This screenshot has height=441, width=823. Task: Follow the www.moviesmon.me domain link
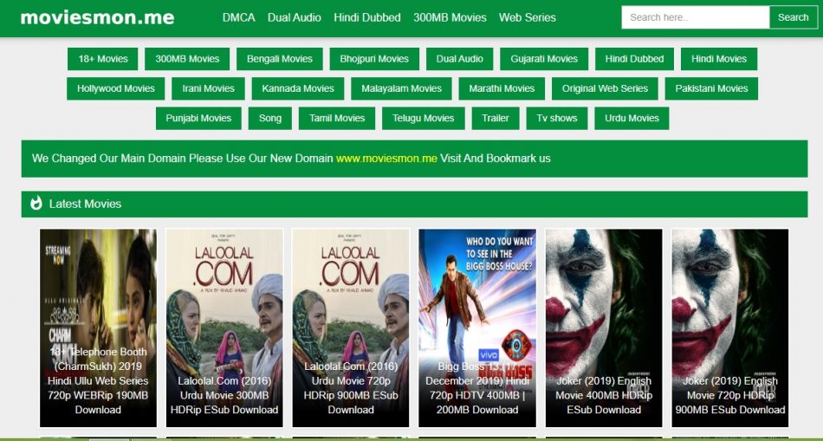(x=386, y=159)
